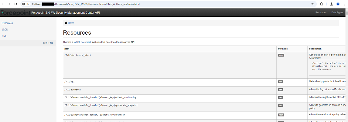Click POST badge for refresh row

pyautogui.click(x=281, y=115)
